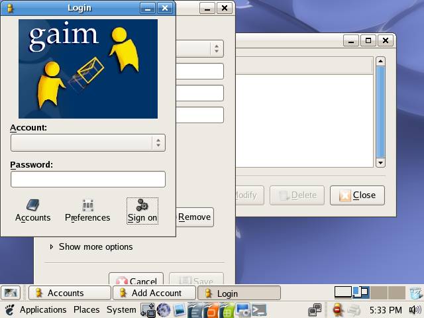Open the trash icon in the panel

pos(415,293)
